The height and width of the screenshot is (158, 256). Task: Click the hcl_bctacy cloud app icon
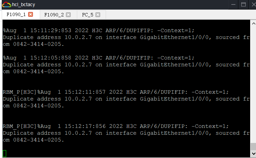7,4
